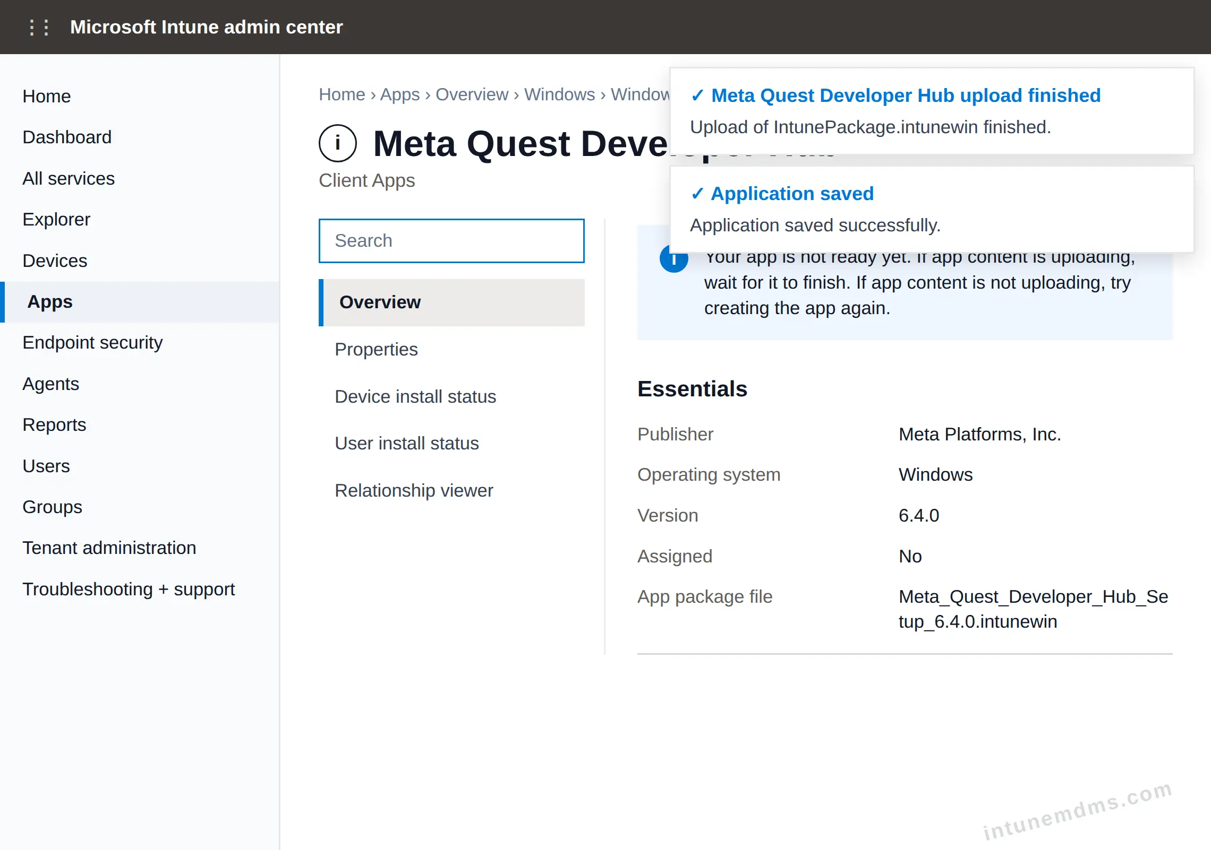Click the Assigned value No

(x=910, y=557)
